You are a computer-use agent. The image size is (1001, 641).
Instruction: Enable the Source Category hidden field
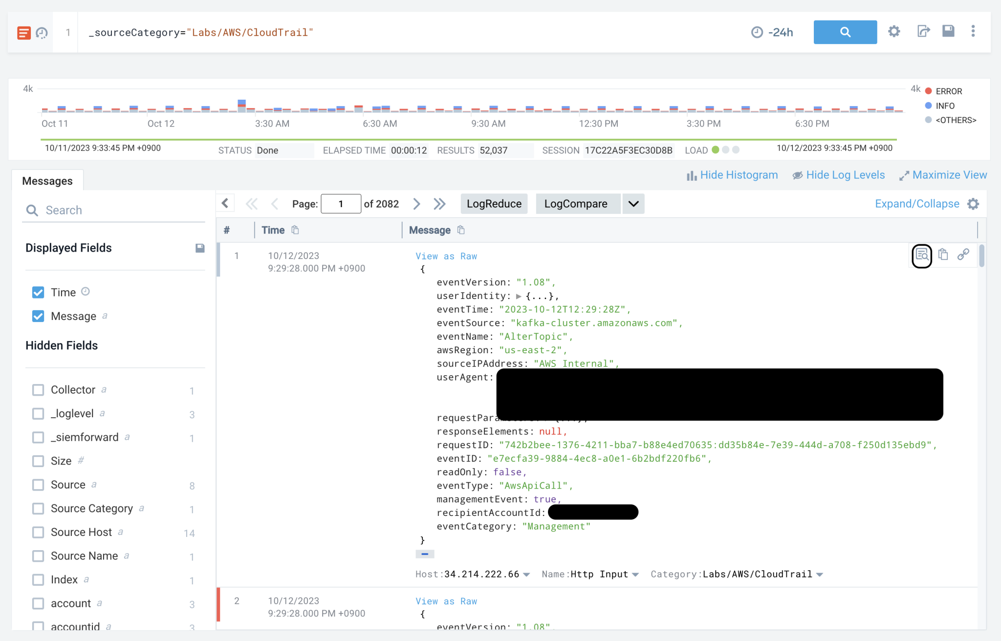point(38,509)
